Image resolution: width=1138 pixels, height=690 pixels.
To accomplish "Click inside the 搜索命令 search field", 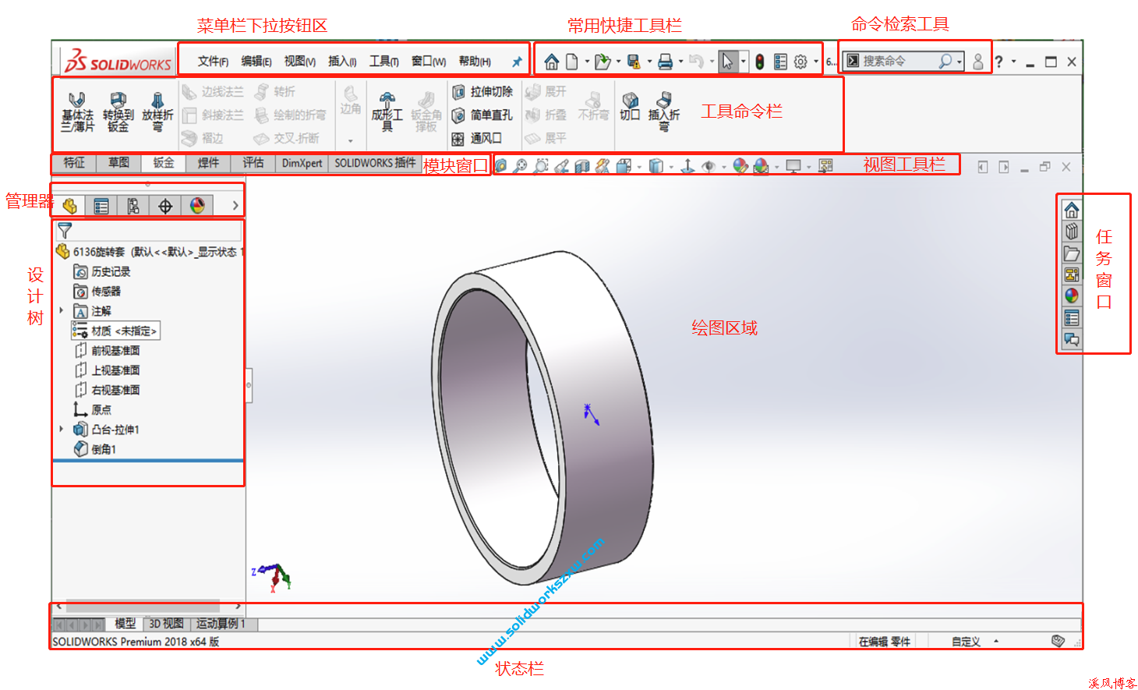I will 896,60.
